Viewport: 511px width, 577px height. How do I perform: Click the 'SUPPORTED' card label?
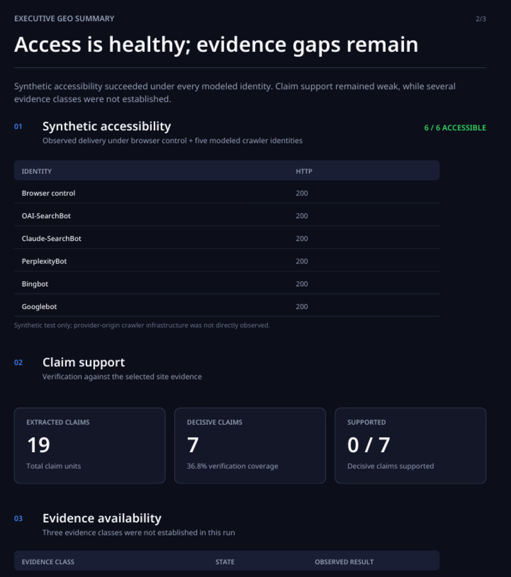click(366, 422)
